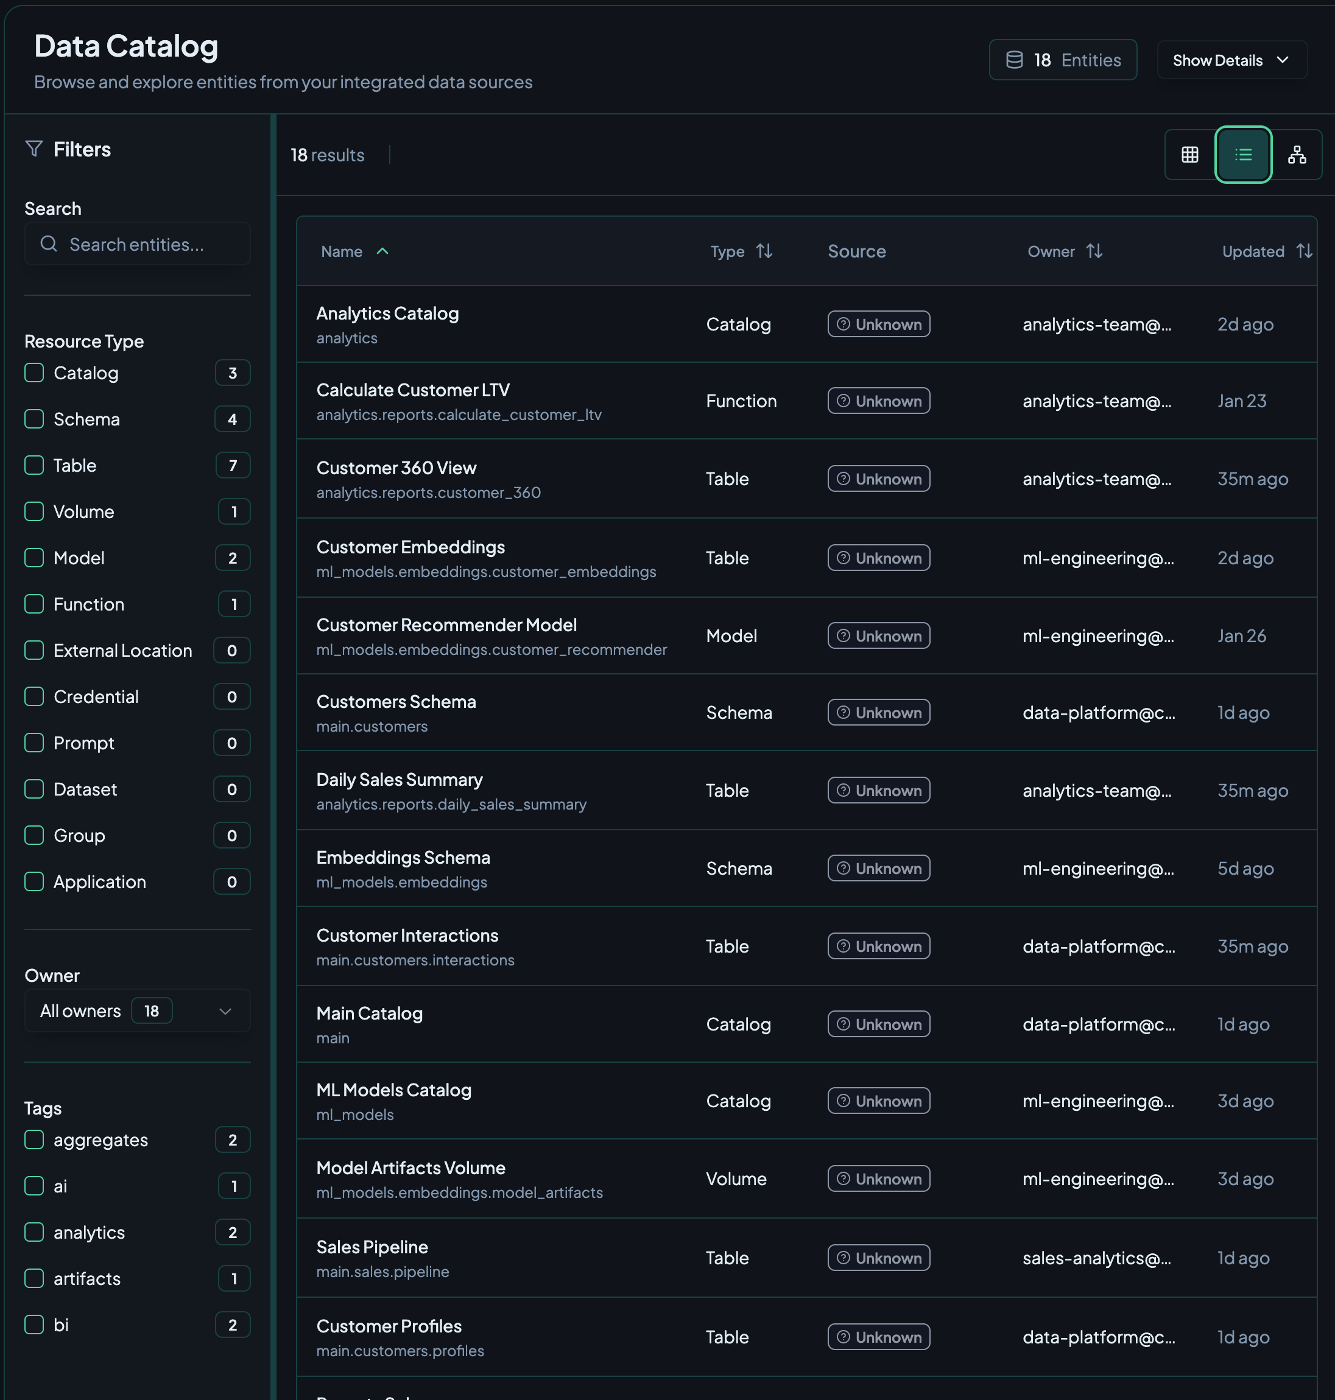Sort by Updated column arrows
This screenshot has width=1335, height=1400.
tap(1304, 251)
